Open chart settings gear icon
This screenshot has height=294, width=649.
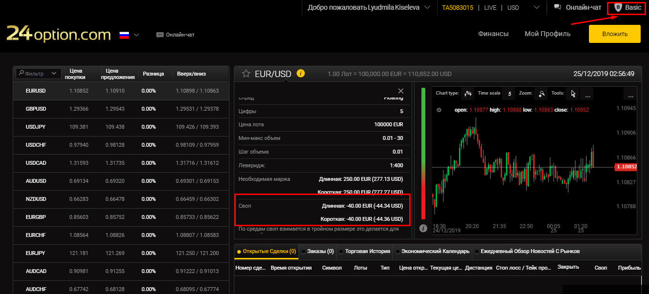point(439,110)
